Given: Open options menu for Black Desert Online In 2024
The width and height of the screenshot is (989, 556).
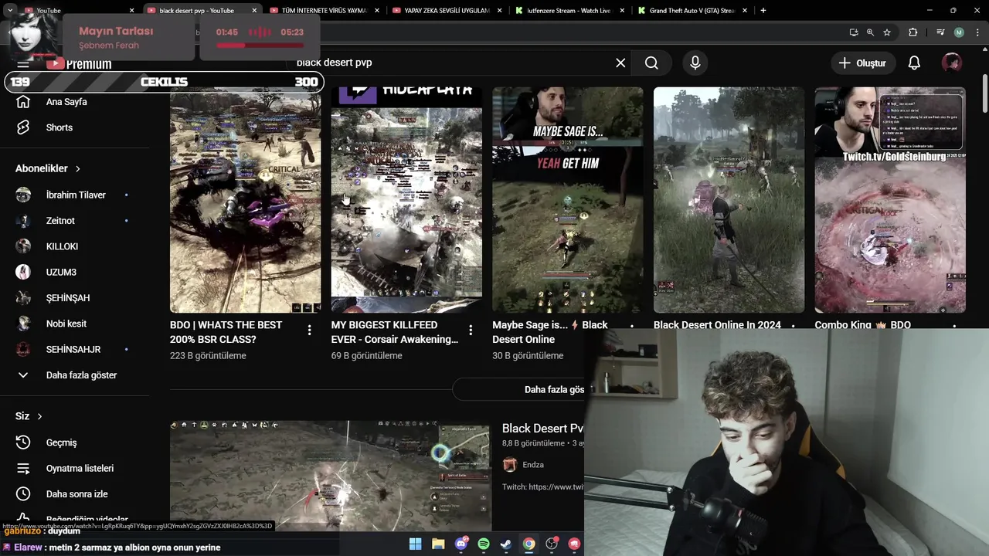Looking at the screenshot, I should 793,325.
